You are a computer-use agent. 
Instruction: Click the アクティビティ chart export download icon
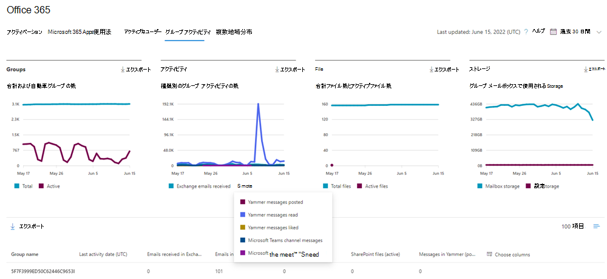click(x=277, y=70)
